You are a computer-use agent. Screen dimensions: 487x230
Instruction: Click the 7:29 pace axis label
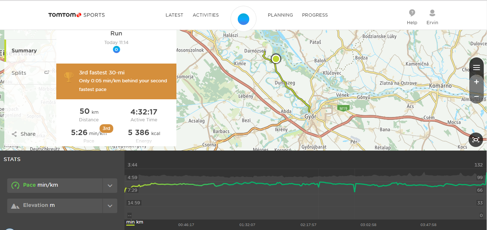[x=132, y=190]
